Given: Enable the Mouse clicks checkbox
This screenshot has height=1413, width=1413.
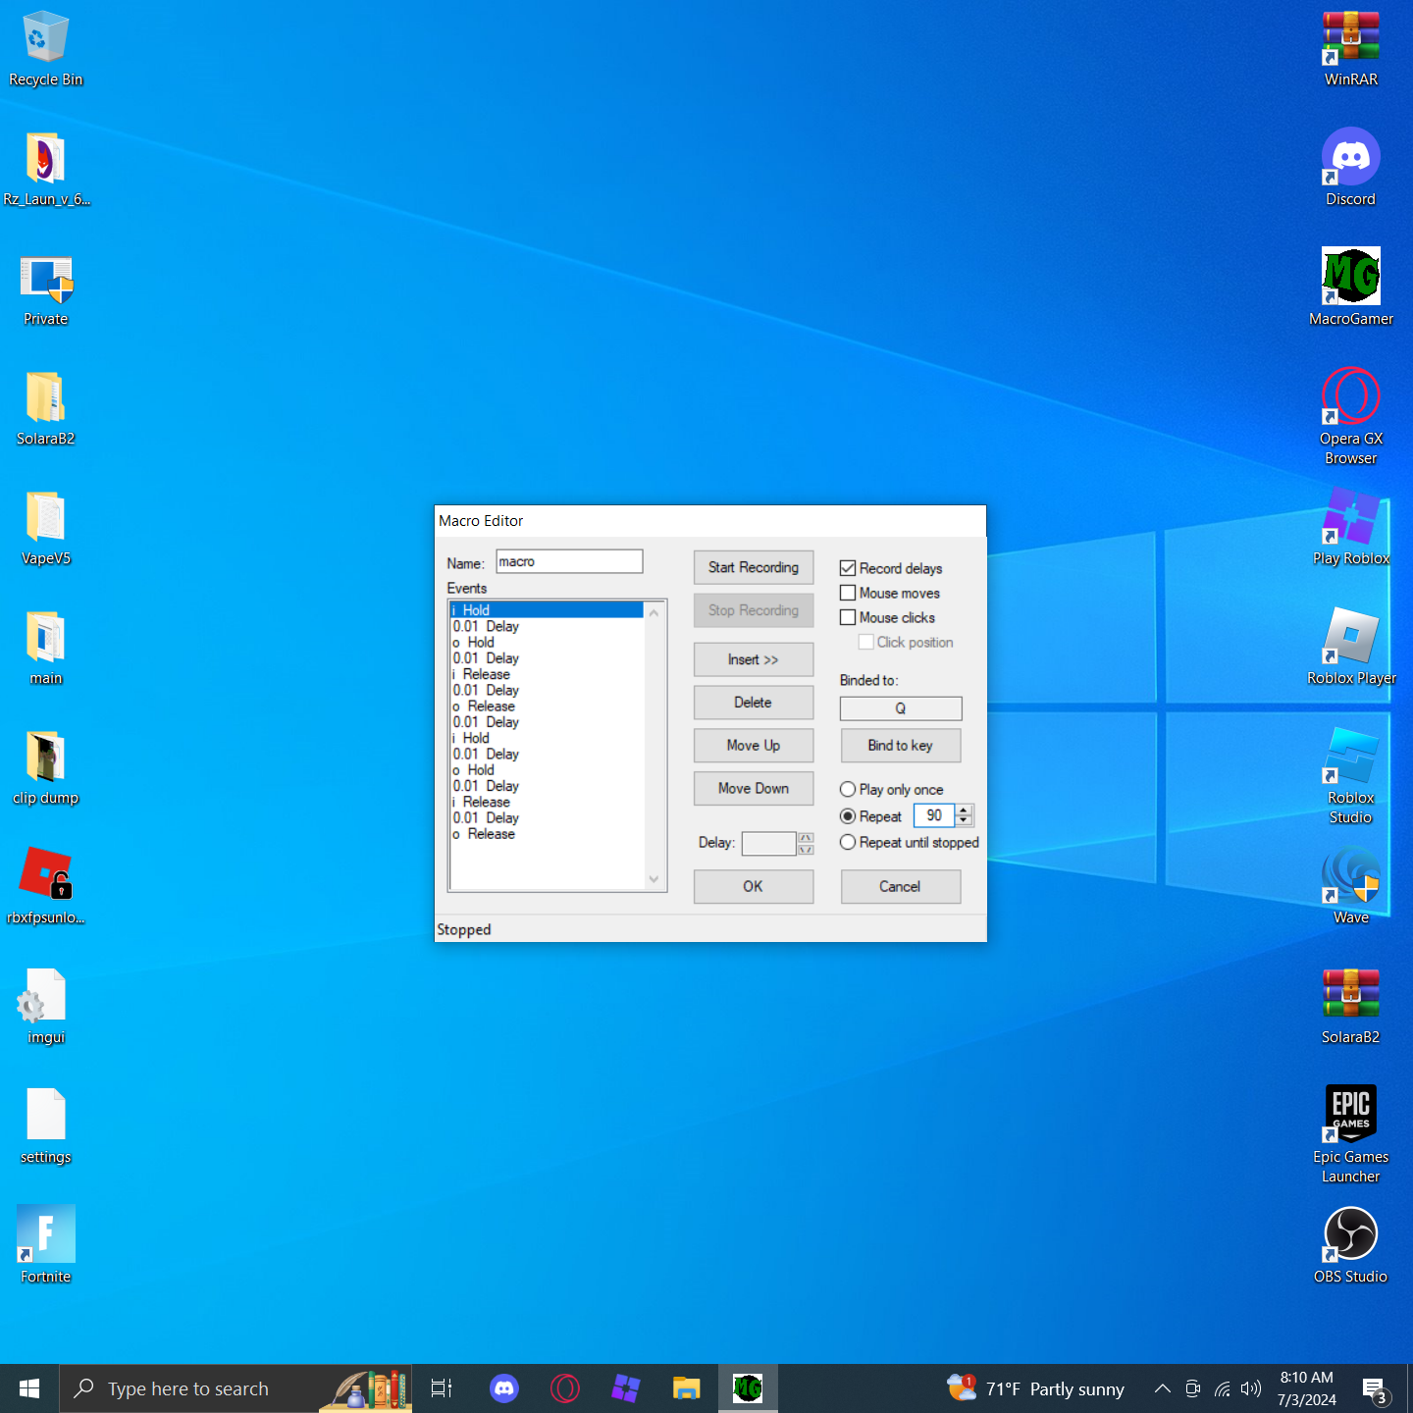Looking at the screenshot, I should click(848, 617).
